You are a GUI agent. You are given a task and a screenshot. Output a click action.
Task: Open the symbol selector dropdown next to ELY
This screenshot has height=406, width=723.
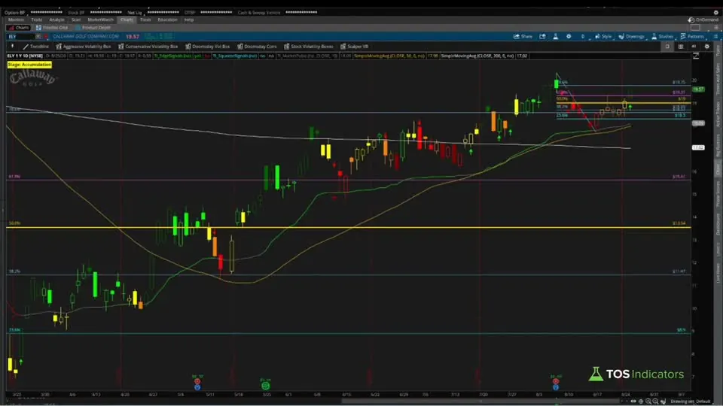point(38,36)
